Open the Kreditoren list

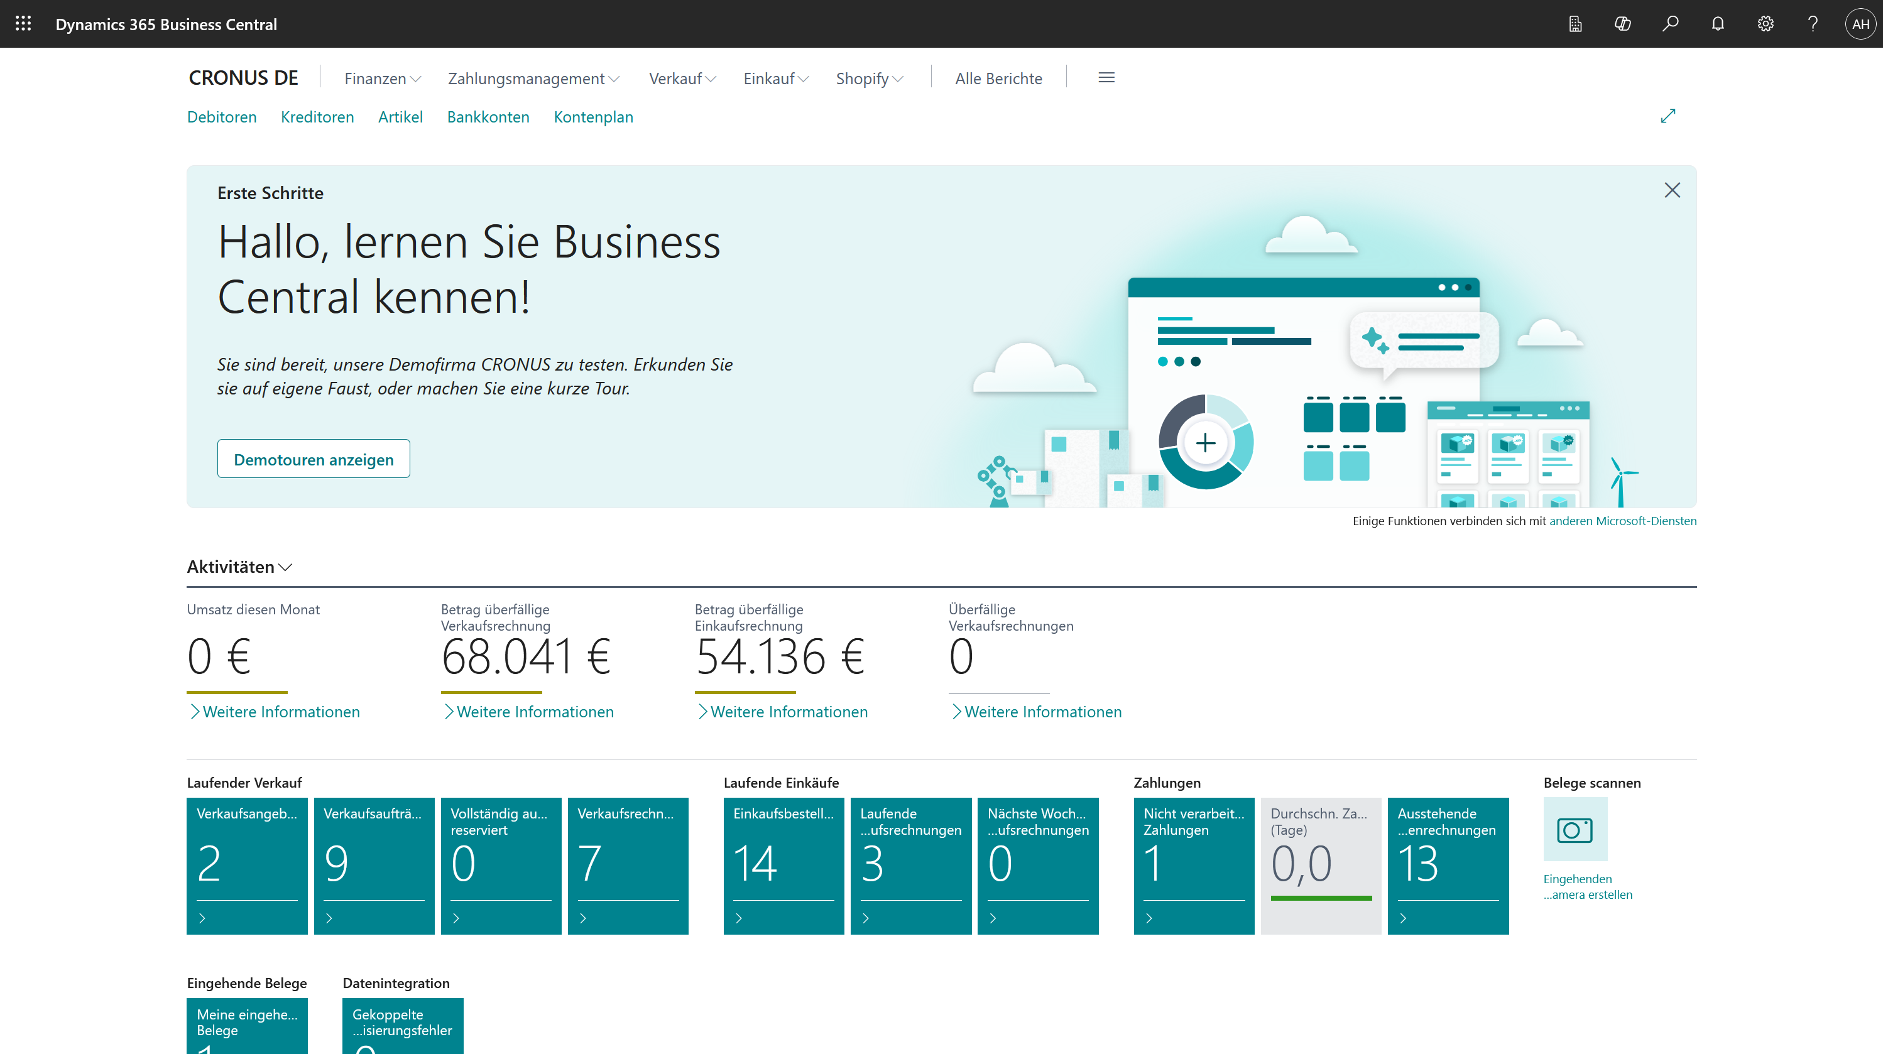tap(317, 117)
